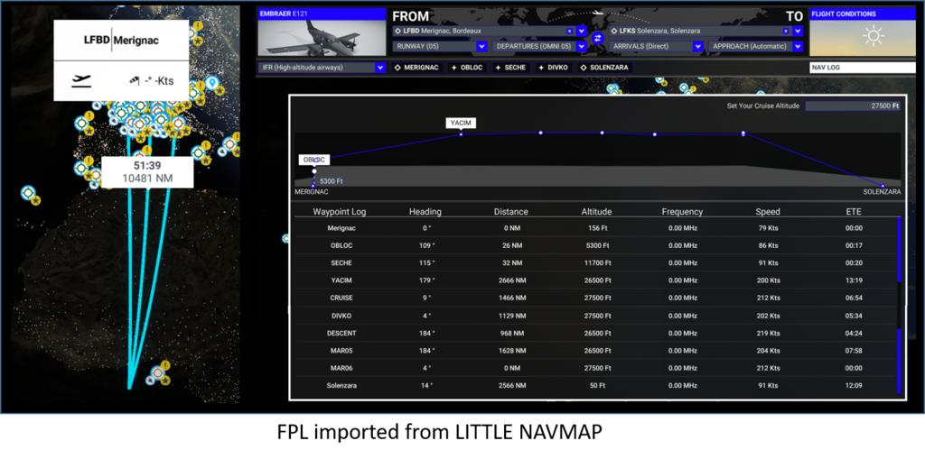Open the DEPARTURES (OMNI 05) dropdown
This screenshot has height=459, width=925.
coord(539,46)
